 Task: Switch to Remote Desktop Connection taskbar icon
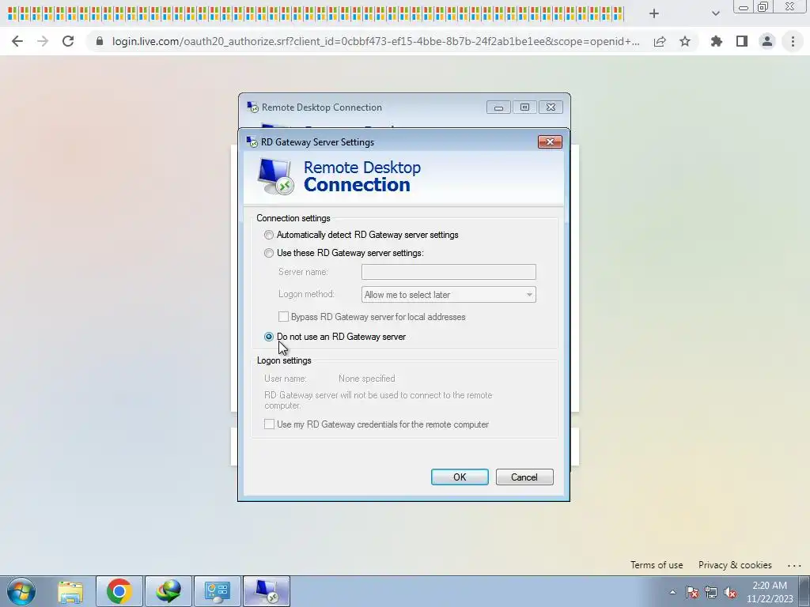(266, 591)
